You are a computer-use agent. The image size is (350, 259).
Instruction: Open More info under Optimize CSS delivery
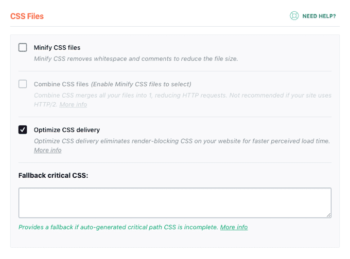coord(47,150)
